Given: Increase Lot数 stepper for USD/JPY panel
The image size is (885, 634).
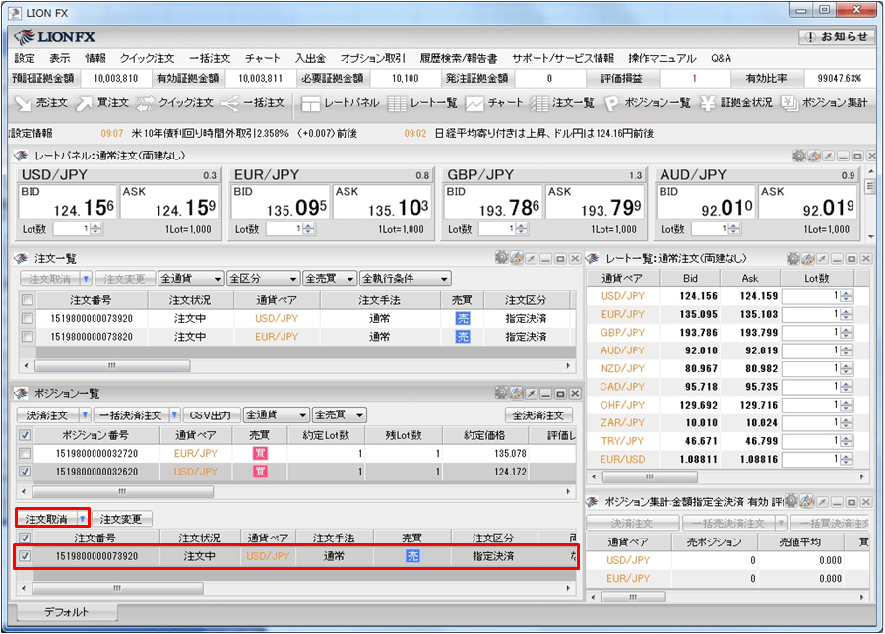Looking at the screenshot, I should point(95,225).
